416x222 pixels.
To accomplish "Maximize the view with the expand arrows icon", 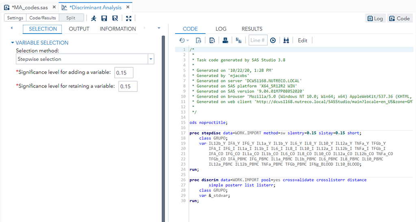I will point(129,18).
